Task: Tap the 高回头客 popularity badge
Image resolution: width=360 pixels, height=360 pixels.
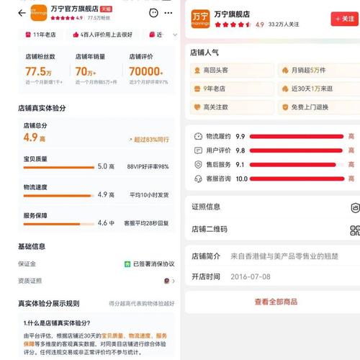Action: (232, 71)
